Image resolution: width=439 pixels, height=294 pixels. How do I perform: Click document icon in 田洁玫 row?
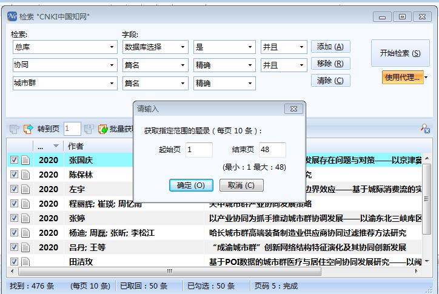25,261
